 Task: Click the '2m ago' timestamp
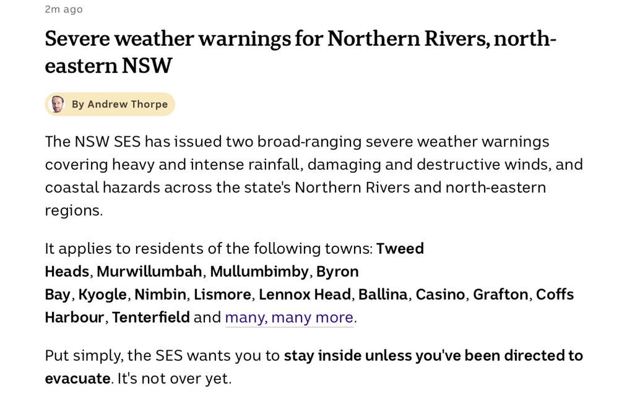pos(64,9)
